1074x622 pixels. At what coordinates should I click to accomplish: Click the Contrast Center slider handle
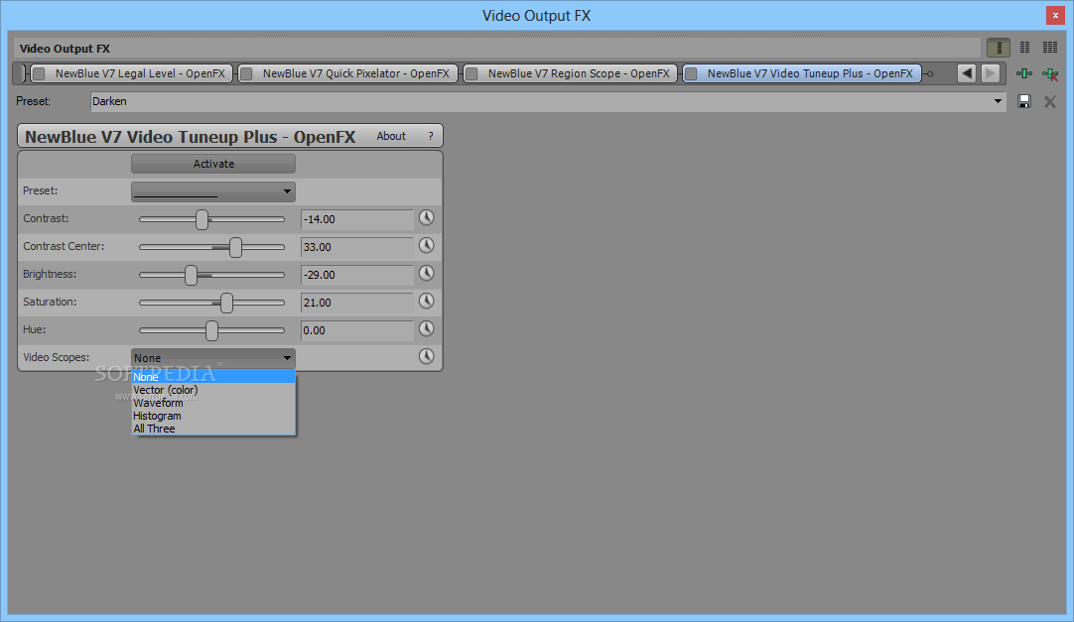(235, 247)
